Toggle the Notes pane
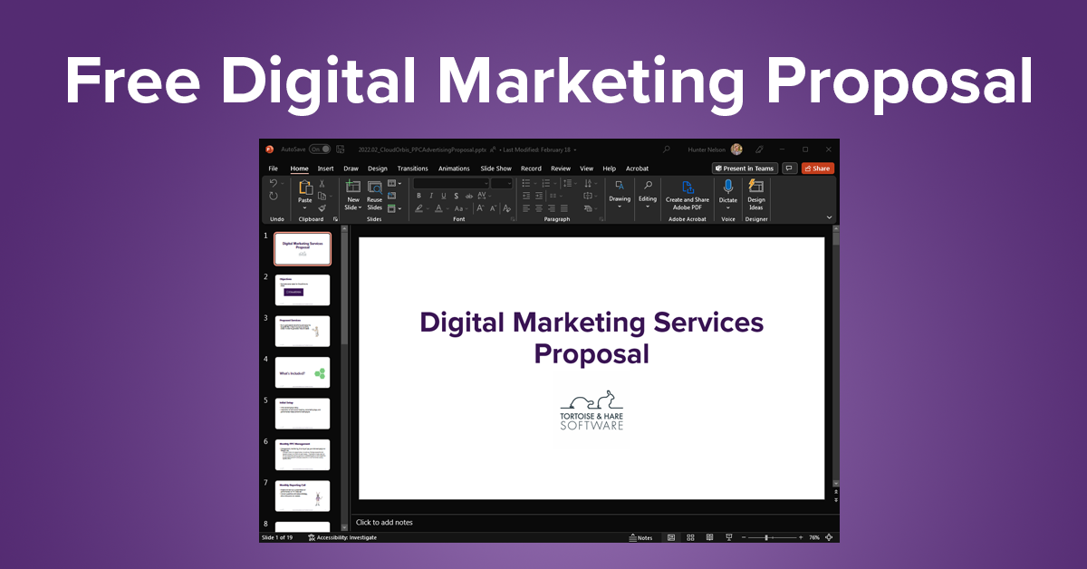This screenshot has width=1087, height=569. click(640, 537)
